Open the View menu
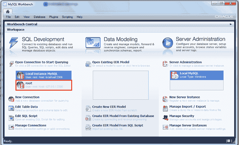 pos(26,17)
